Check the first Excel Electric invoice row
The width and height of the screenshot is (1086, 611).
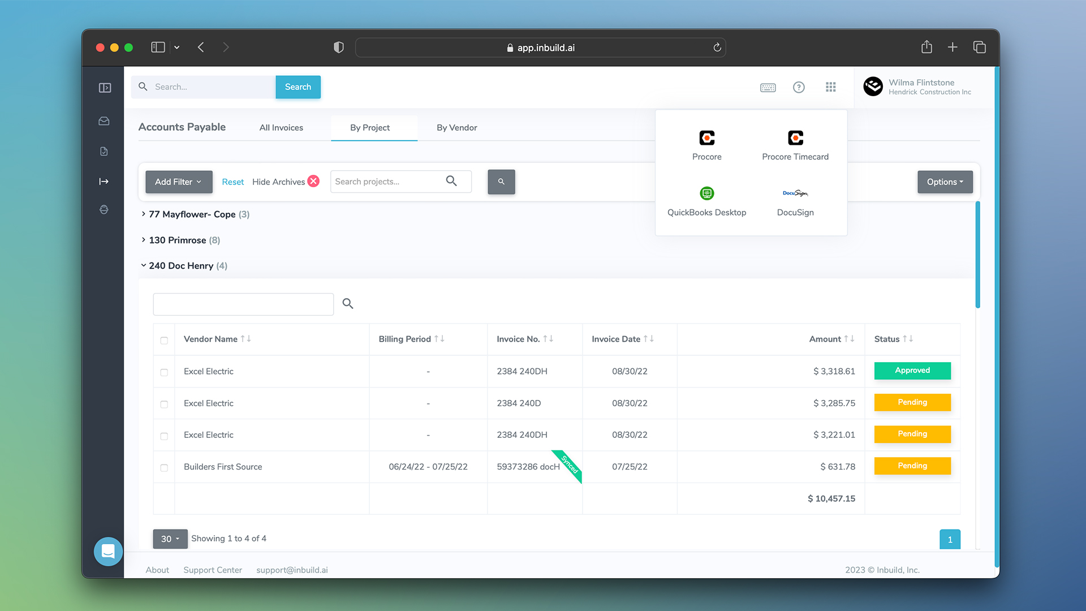click(164, 372)
